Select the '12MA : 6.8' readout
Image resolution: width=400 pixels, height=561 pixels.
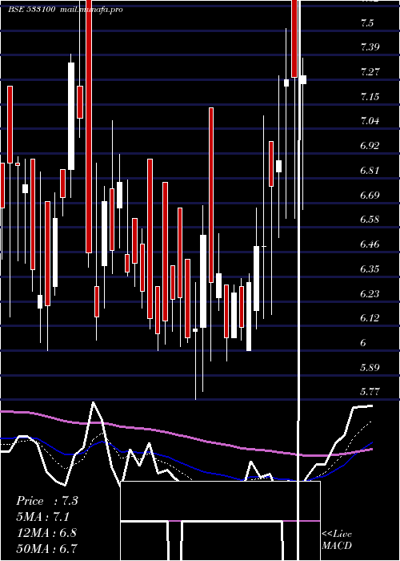coord(46,532)
